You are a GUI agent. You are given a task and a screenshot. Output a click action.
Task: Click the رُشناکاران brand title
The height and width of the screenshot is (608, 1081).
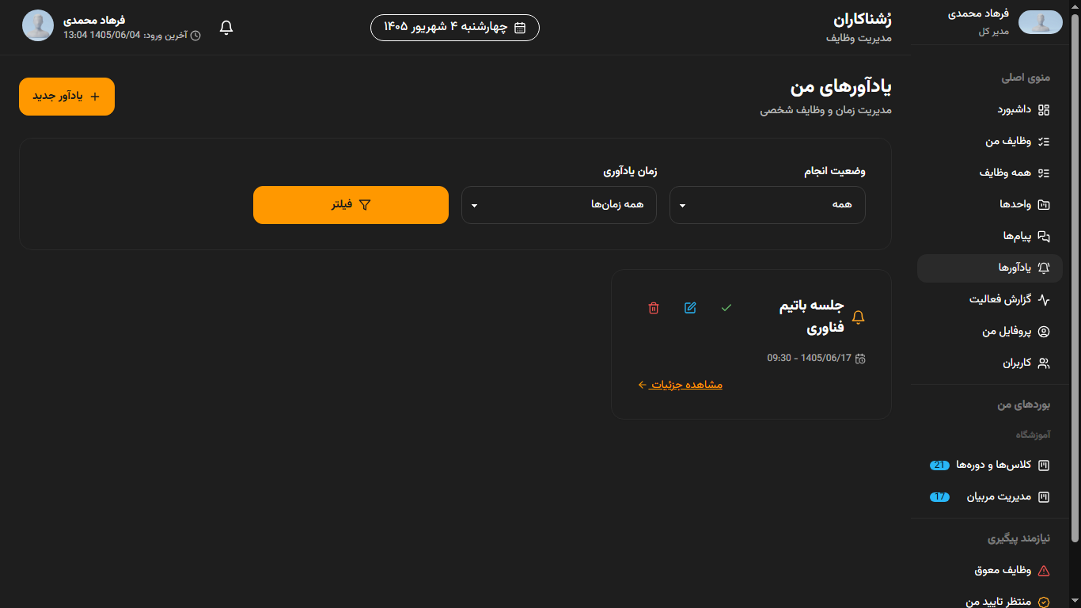863,20
